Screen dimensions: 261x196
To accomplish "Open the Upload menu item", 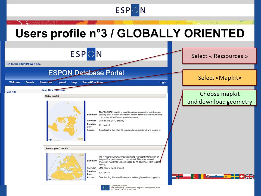I will tap(62, 82).
